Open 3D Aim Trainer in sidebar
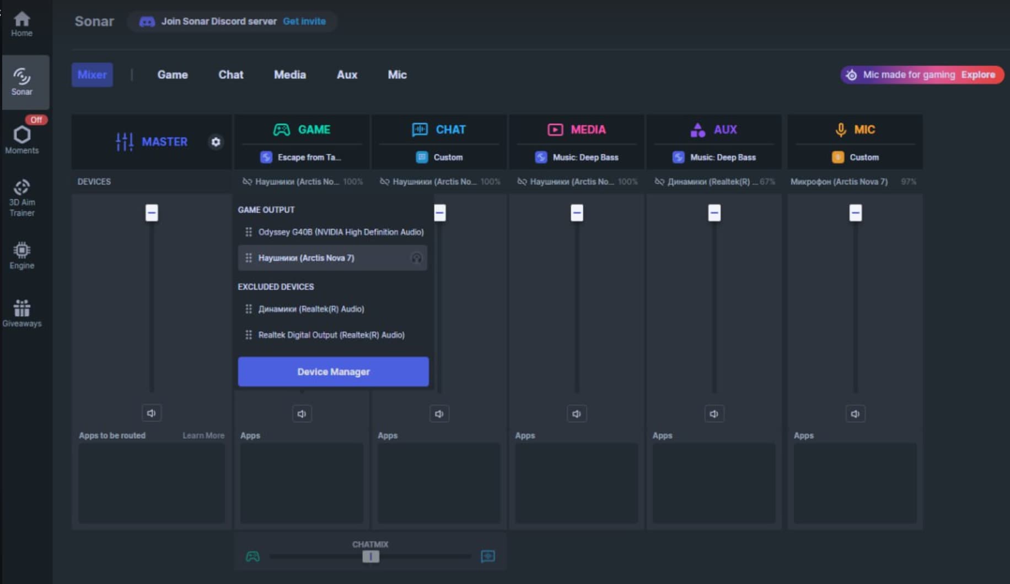This screenshot has width=1010, height=584. 22,198
